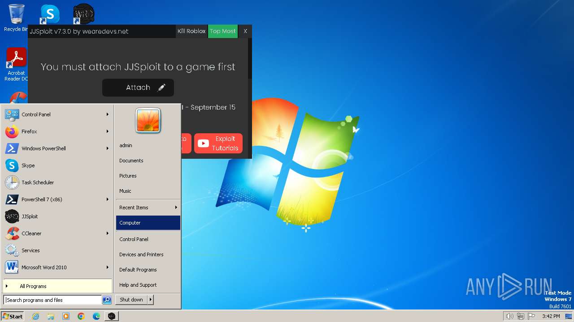The image size is (574, 322).
Task: Select Computer in Start menu
Action: 148,223
